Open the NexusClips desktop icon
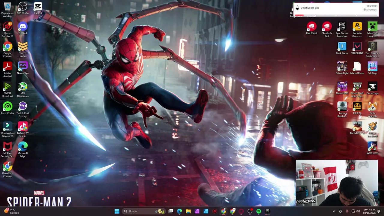This screenshot has height=216, width=384. [x=23, y=68]
